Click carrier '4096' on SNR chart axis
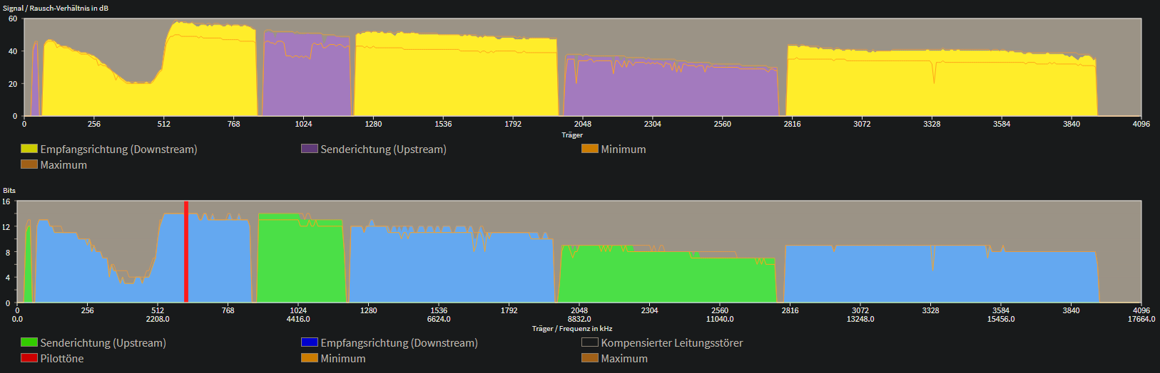Screen dimensions: 1160x373 1141,124
